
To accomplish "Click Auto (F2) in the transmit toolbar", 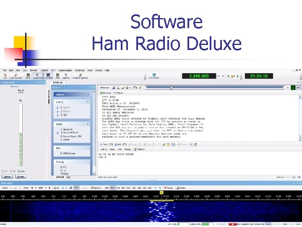I will click(121, 144).
